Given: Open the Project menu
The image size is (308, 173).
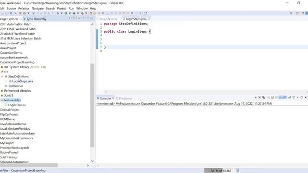Looking at the screenshot, I should pyautogui.click(x=62, y=9).
